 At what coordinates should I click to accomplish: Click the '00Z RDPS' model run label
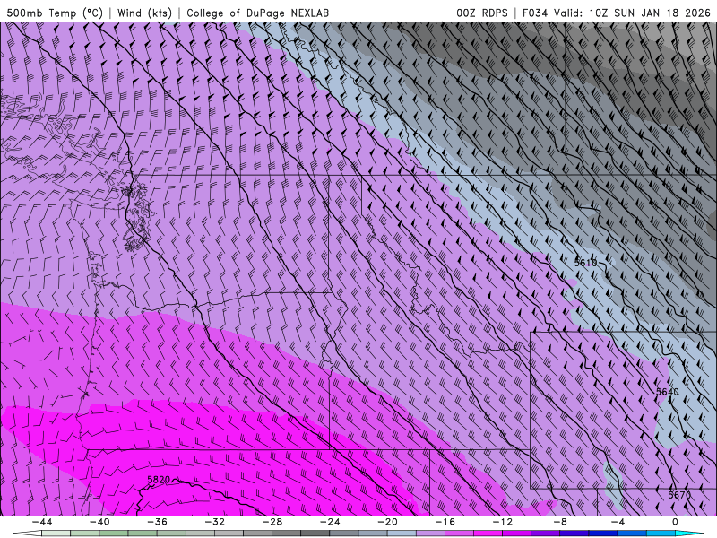click(x=482, y=13)
